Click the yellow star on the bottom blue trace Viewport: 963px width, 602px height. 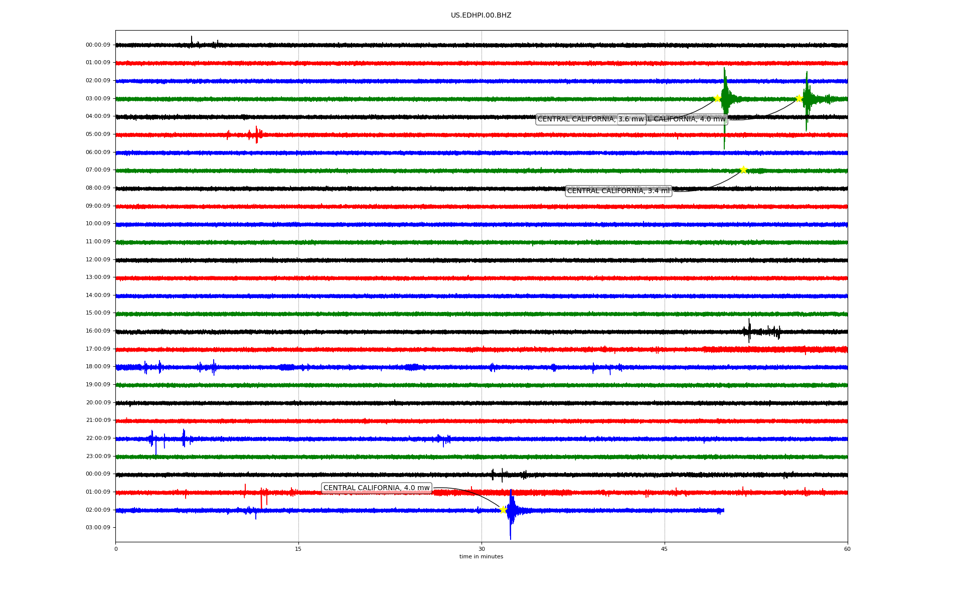point(503,510)
